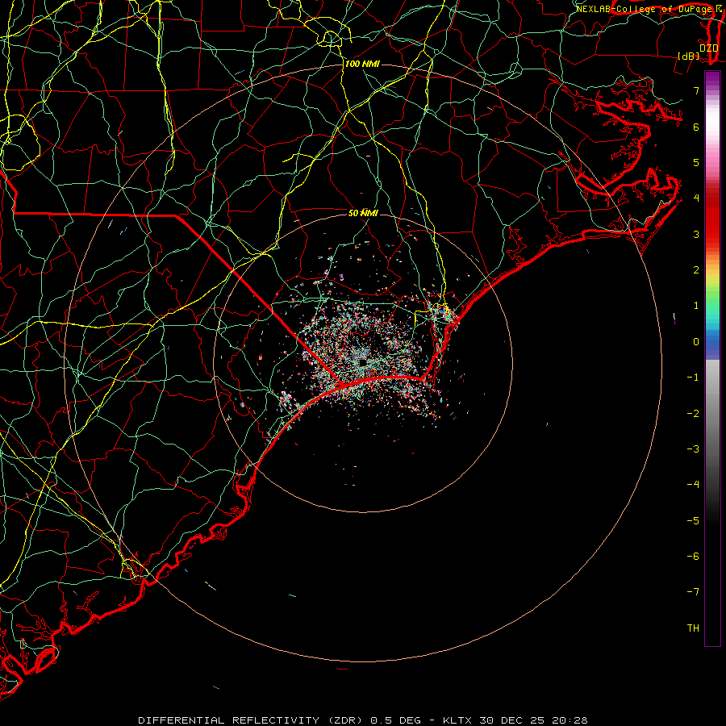Click the 6 value on color scale
The width and height of the screenshot is (726, 726).
[x=696, y=127]
